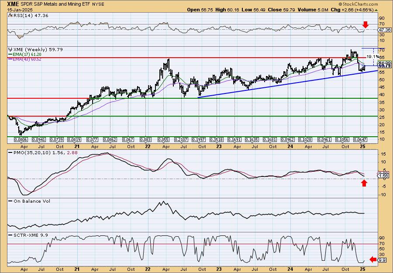Click the 0.0961 yield value box
393x273 pixels.
tap(324, 139)
